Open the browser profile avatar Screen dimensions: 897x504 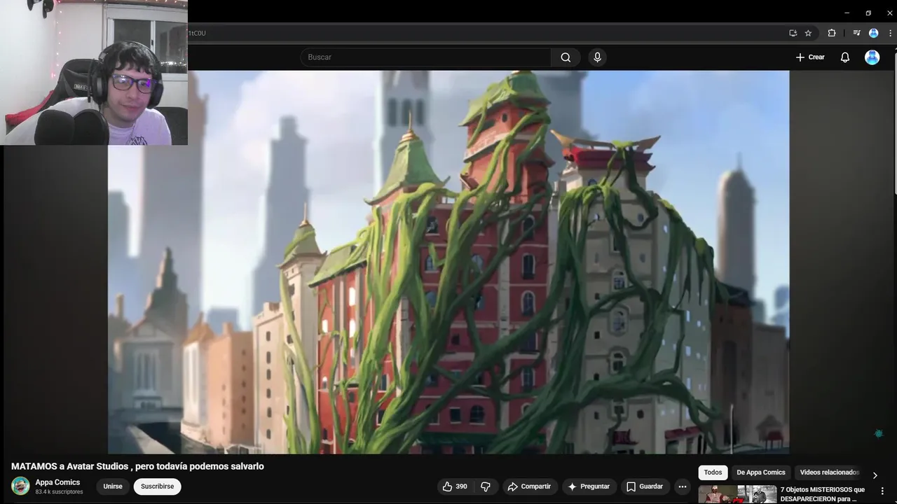coord(873,33)
